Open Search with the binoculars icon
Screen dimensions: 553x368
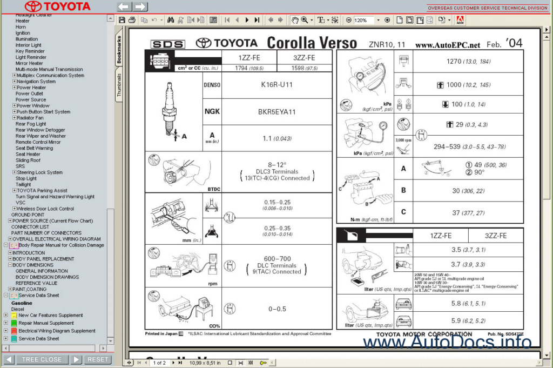(171, 20)
